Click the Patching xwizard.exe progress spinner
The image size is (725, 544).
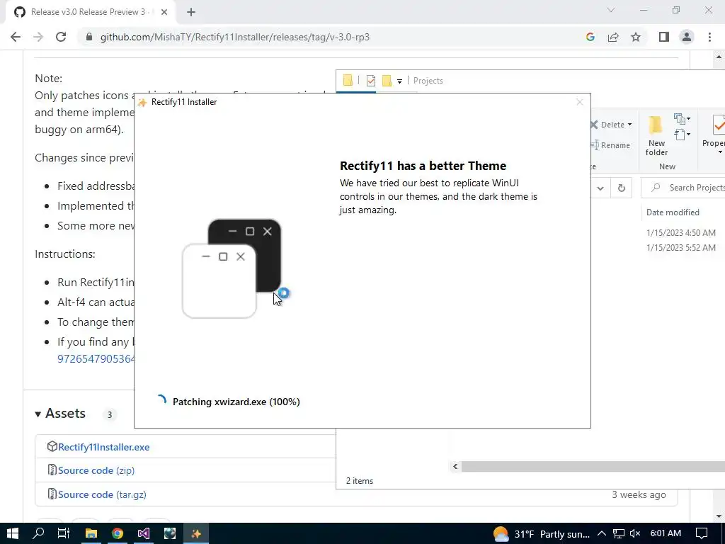click(161, 401)
